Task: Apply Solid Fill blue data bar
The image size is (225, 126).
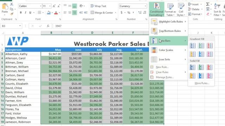Action: (192, 67)
